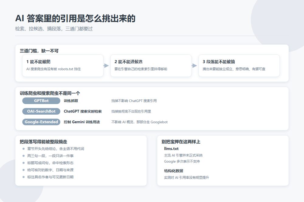Click the heading "三道门槛，缺一不可"

[39, 51]
